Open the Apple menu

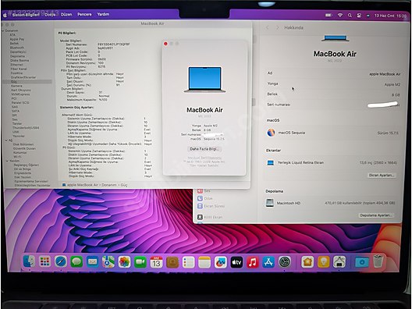click(x=5, y=15)
